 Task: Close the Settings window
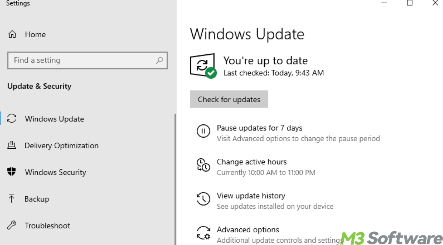pos(435,3)
